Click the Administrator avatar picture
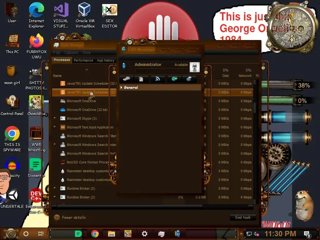The width and height of the screenshot is (320, 240). click(x=194, y=67)
